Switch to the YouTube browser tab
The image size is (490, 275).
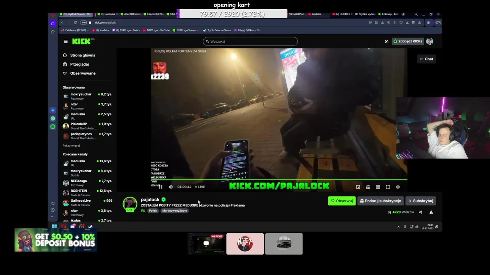point(318,14)
